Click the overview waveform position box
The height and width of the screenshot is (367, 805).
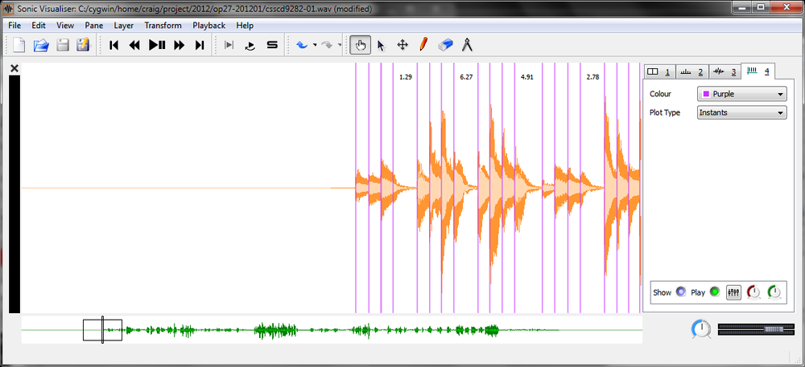coord(102,329)
